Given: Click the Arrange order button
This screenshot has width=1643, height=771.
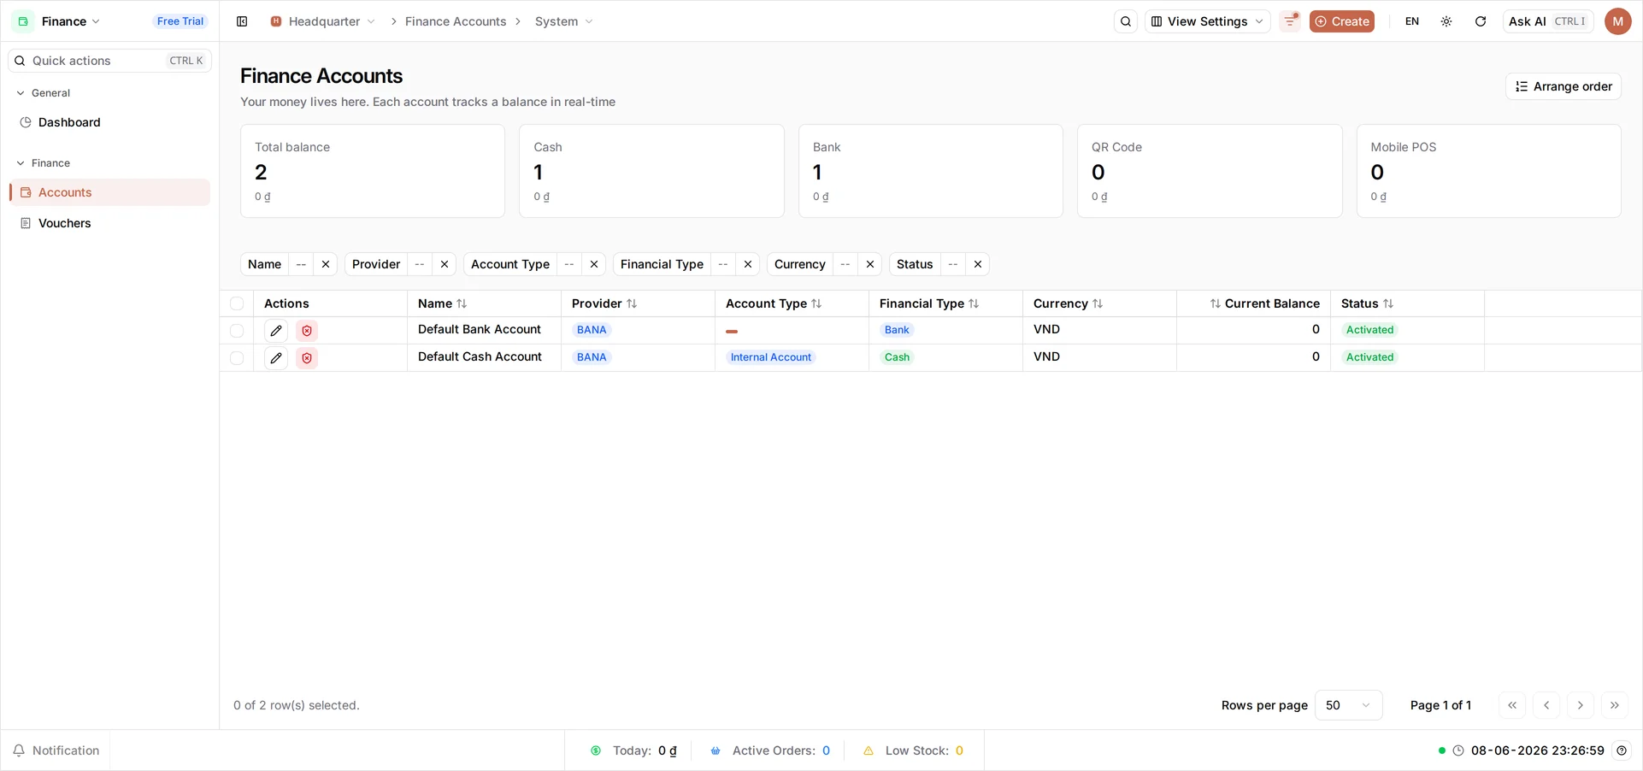Looking at the screenshot, I should [1563, 86].
